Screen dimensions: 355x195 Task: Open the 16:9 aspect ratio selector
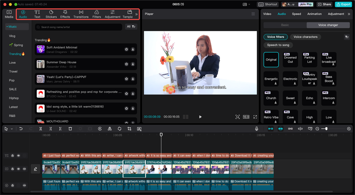[246, 117]
